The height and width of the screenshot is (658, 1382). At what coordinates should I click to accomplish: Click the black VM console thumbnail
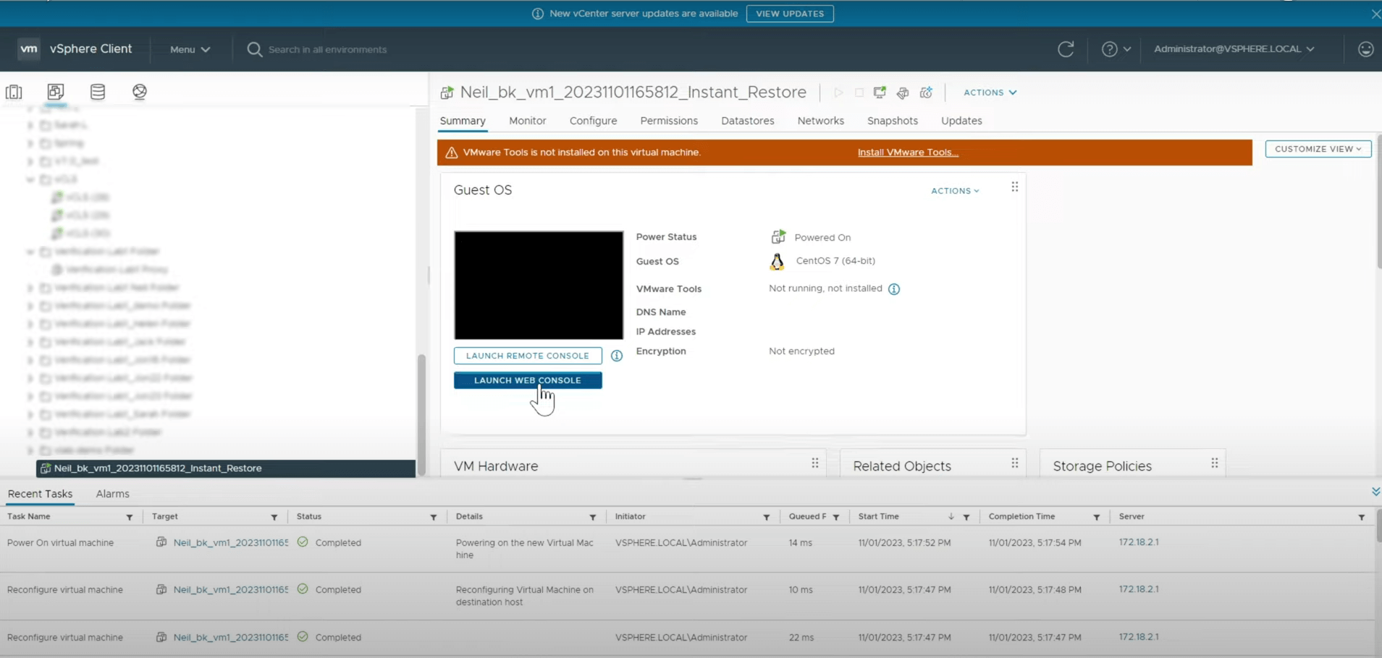[x=539, y=285]
